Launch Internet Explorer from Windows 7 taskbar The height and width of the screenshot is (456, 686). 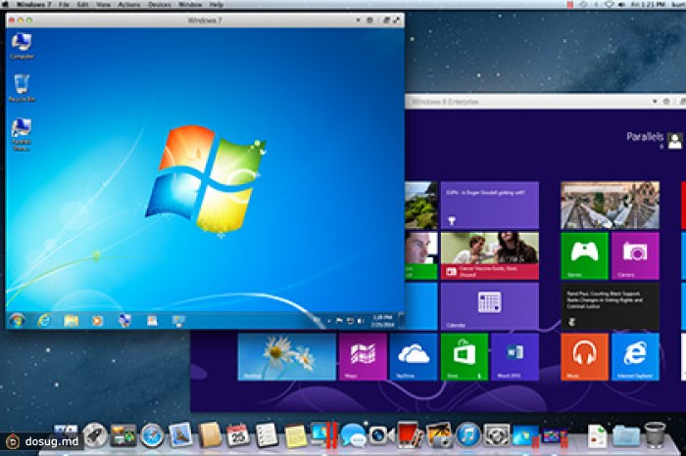tap(44, 321)
